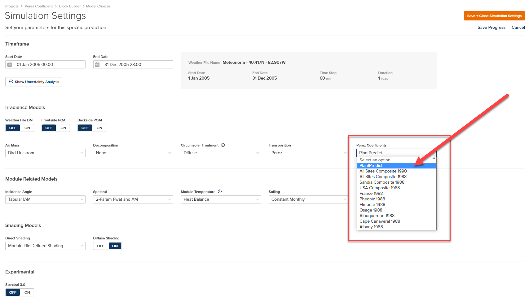Choose 'Select an option' placeholder entry

click(397, 160)
